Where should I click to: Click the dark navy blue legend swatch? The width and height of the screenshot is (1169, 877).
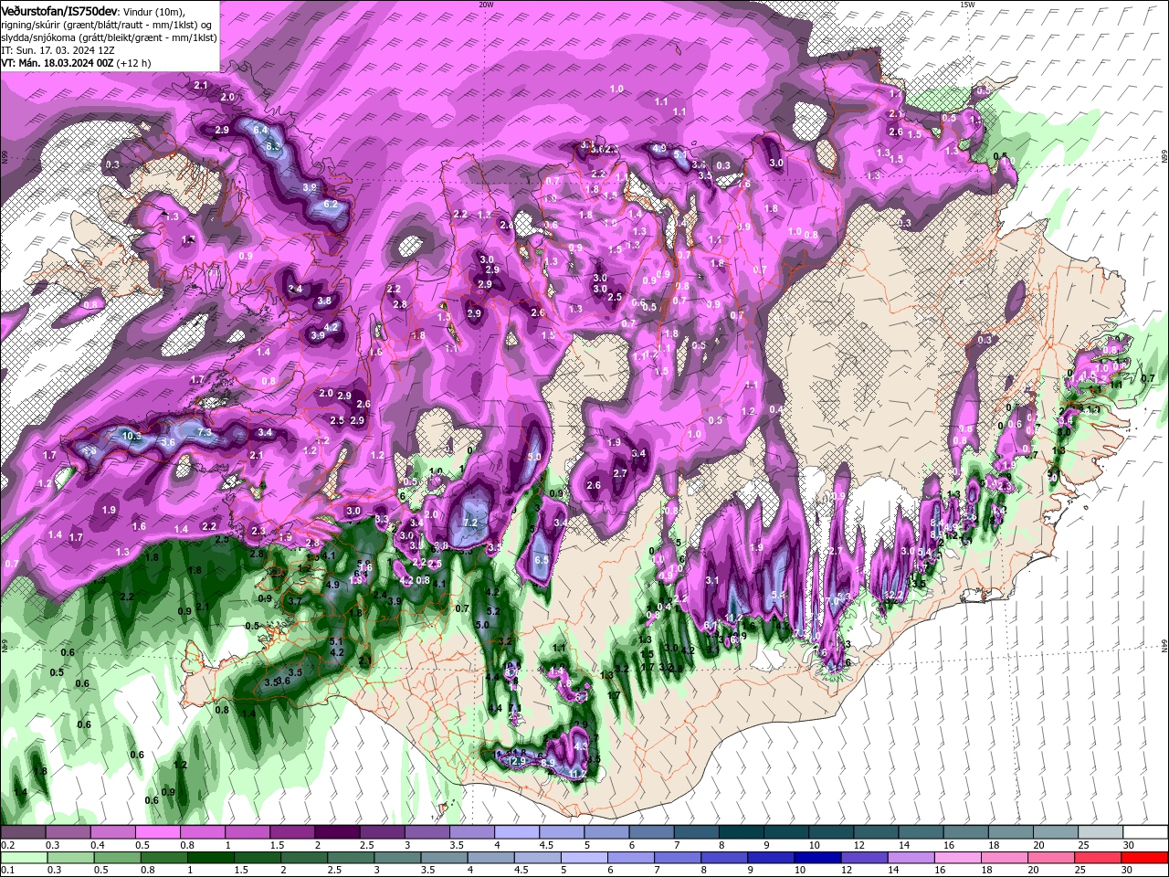pos(816,857)
